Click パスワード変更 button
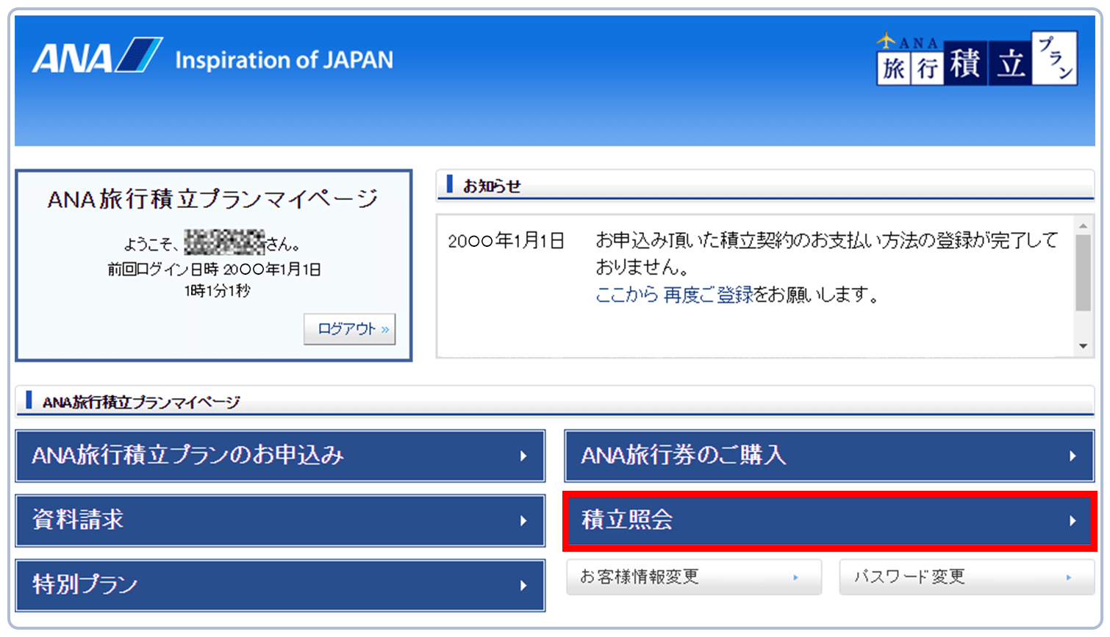The width and height of the screenshot is (1110, 637). [966, 577]
